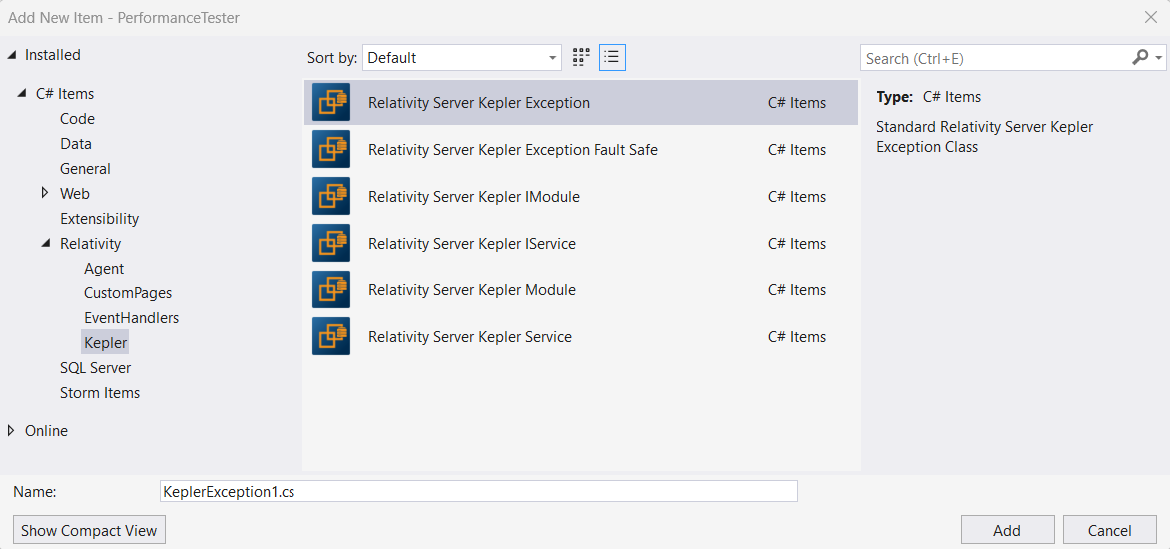This screenshot has width=1170, height=549.
Task: Click the Cancel button
Action: tap(1109, 530)
